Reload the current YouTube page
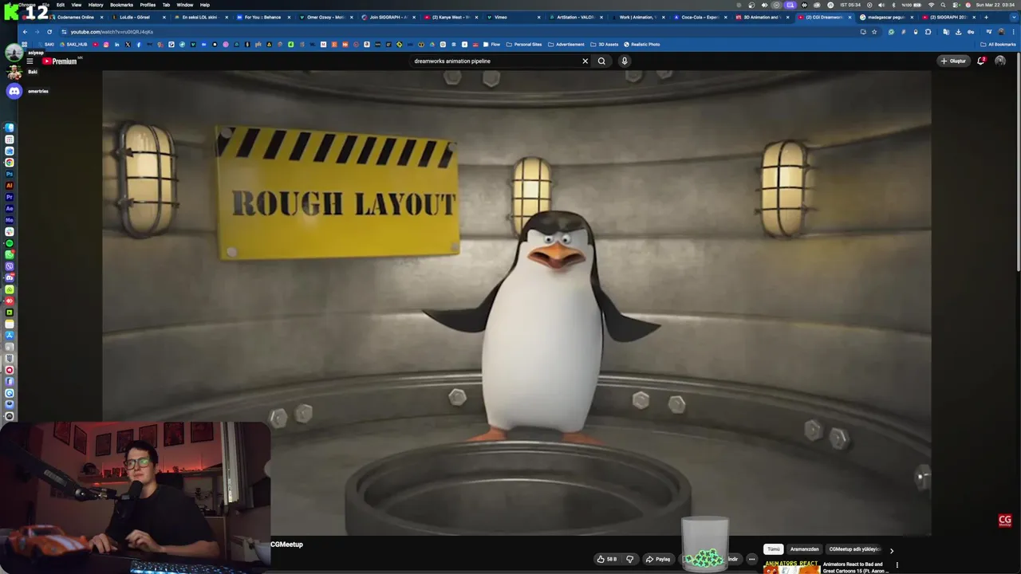Viewport: 1021px width, 574px height. tap(49, 32)
